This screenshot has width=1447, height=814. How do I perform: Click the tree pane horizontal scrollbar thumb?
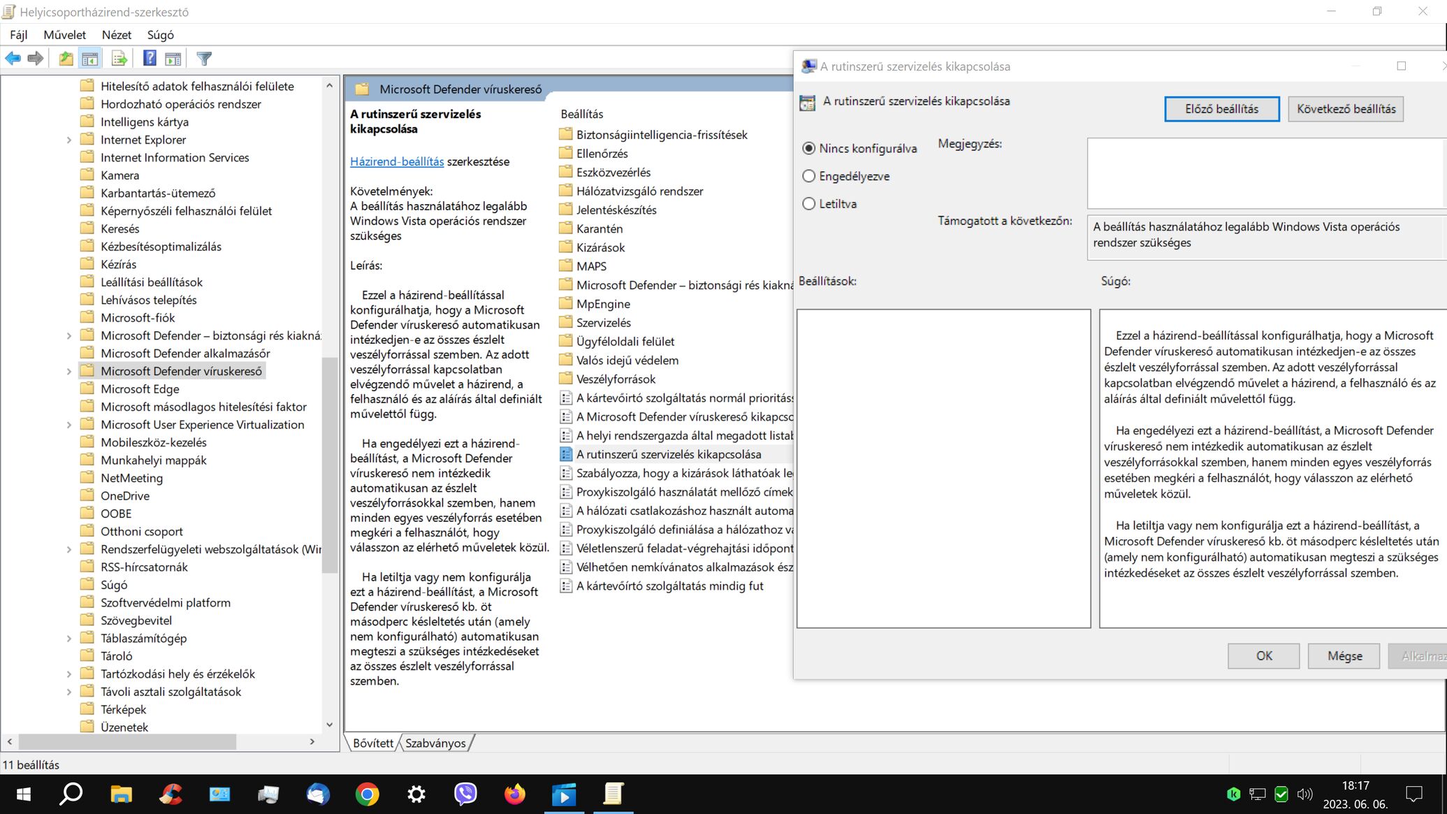127,742
